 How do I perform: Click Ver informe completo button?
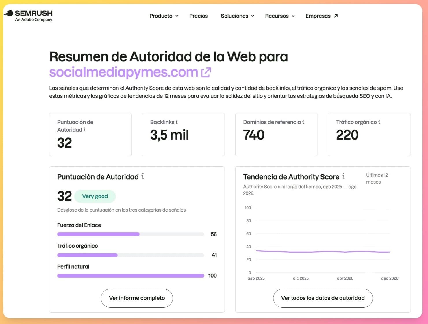pos(137,298)
